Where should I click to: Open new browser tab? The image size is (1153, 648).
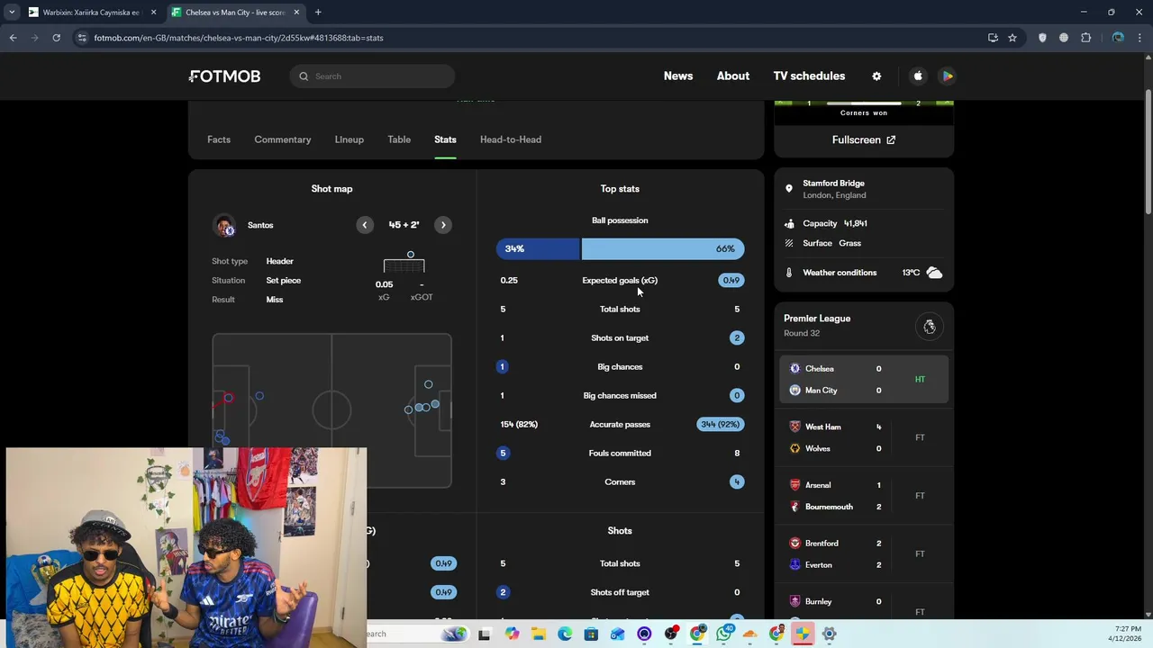click(x=318, y=13)
